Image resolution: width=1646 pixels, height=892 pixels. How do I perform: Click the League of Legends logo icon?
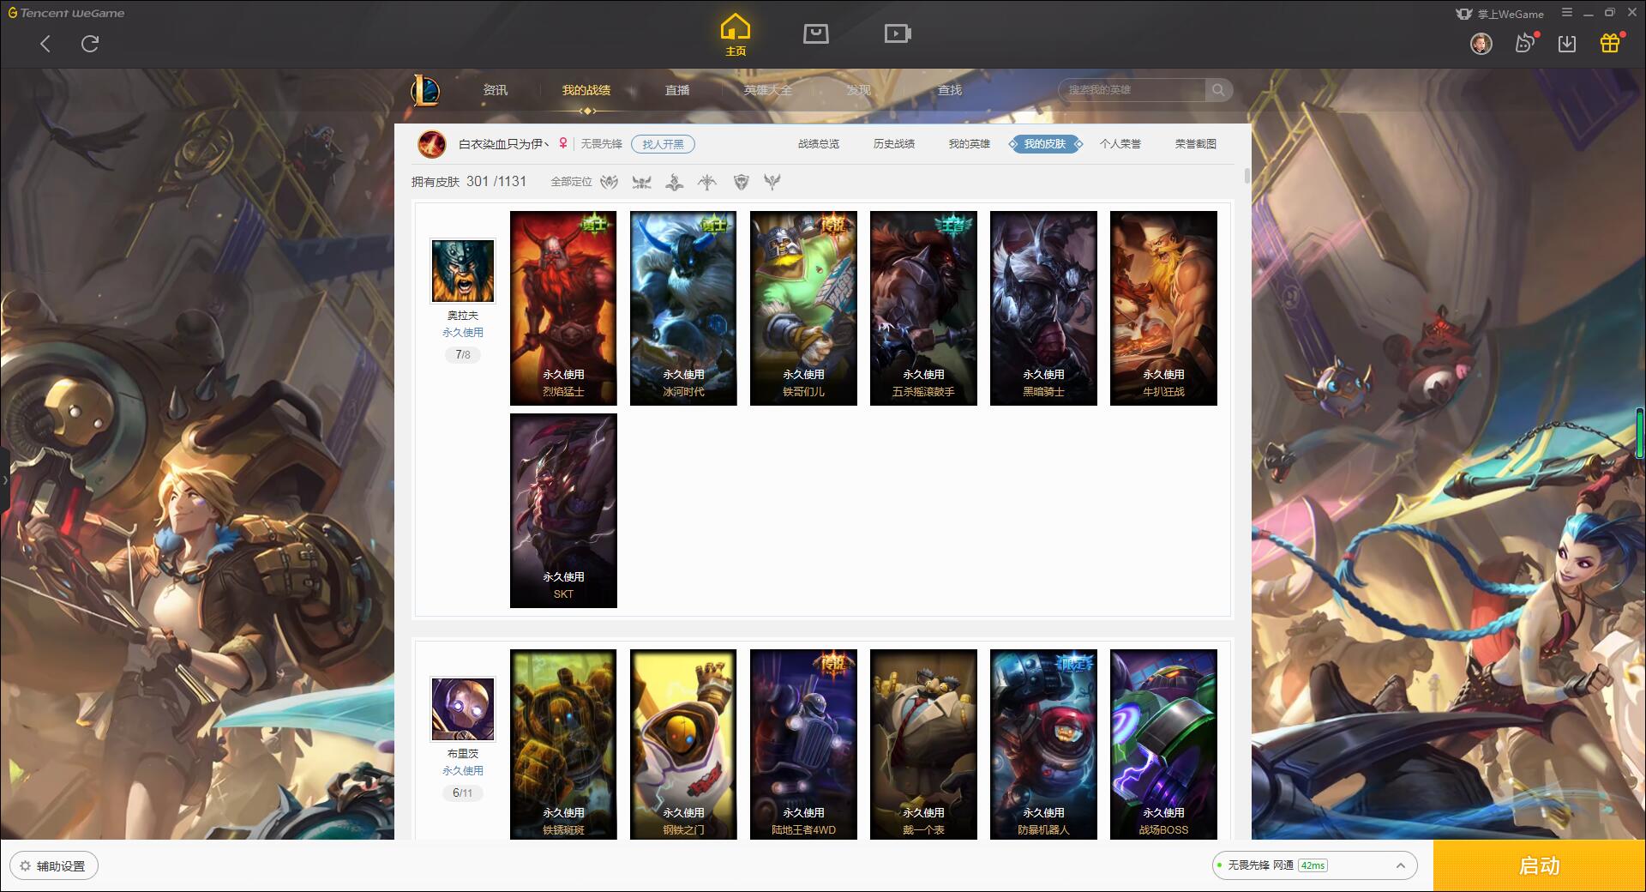point(425,90)
